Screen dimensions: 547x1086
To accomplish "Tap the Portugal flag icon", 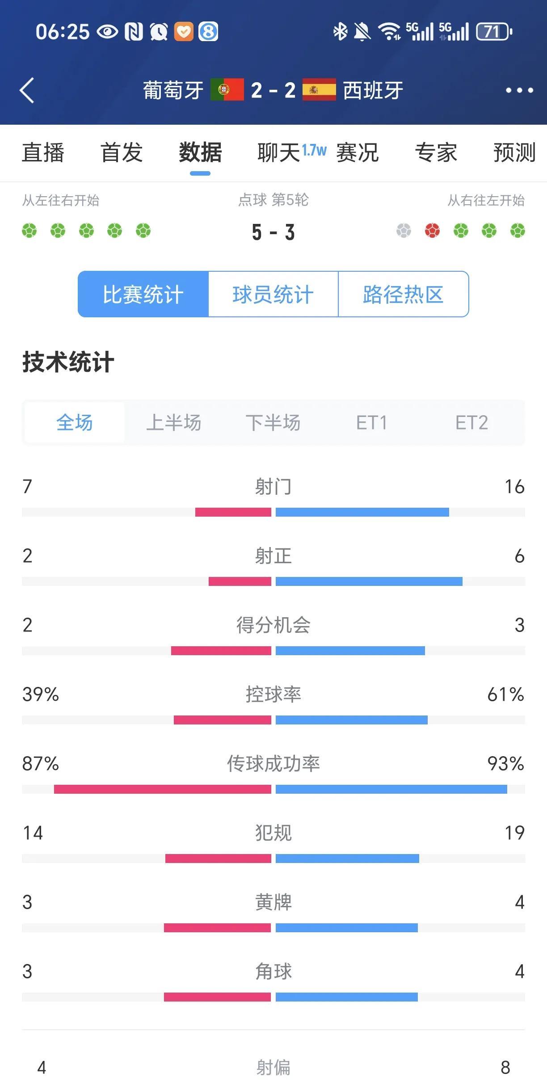I will pyautogui.click(x=227, y=90).
